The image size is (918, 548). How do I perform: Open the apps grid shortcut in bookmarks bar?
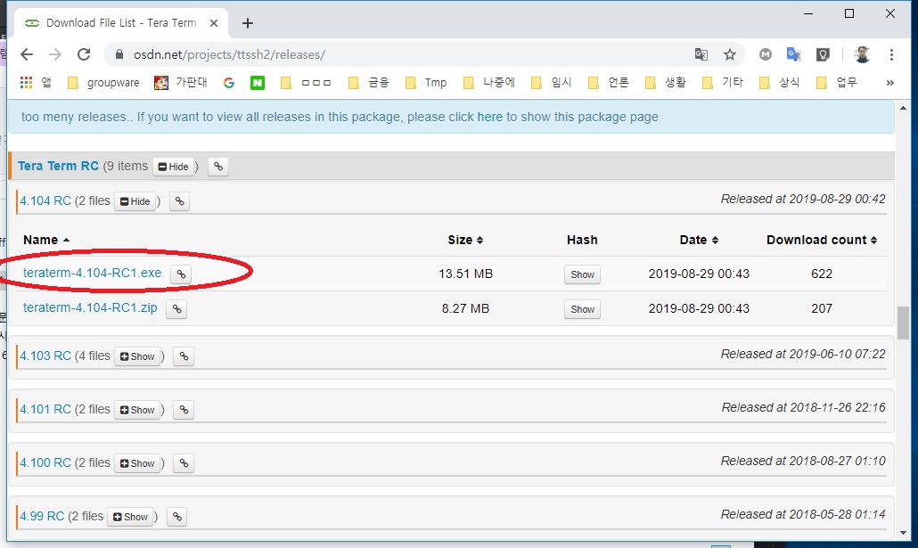click(x=27, y=83)
